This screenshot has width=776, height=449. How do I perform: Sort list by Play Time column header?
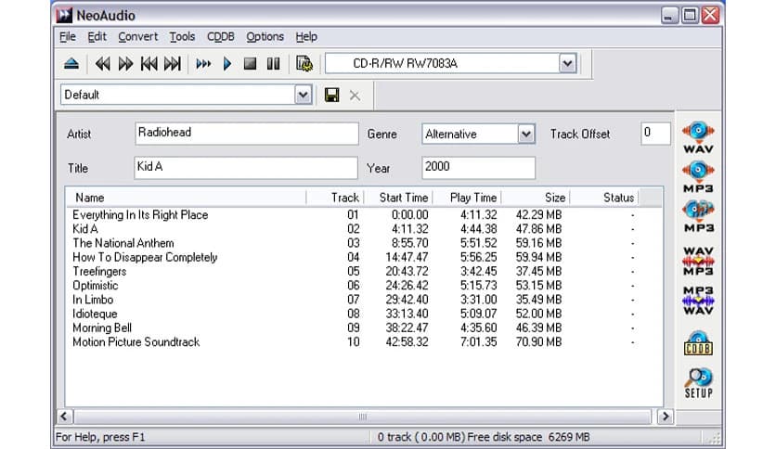pyautogui.click(x=472, y=198)
